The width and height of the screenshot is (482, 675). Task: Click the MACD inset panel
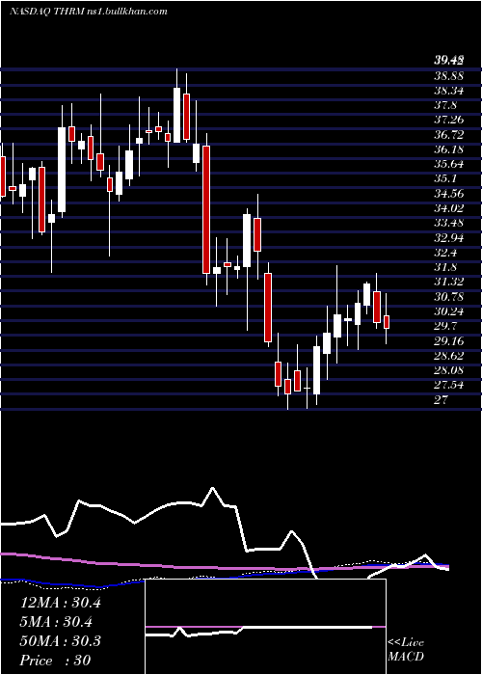point(265,627)
